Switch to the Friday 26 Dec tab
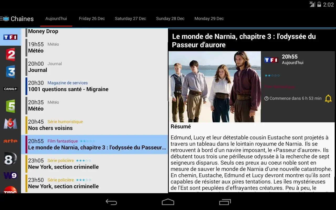This screenshot has height=210, width=336. pos(92,19)
